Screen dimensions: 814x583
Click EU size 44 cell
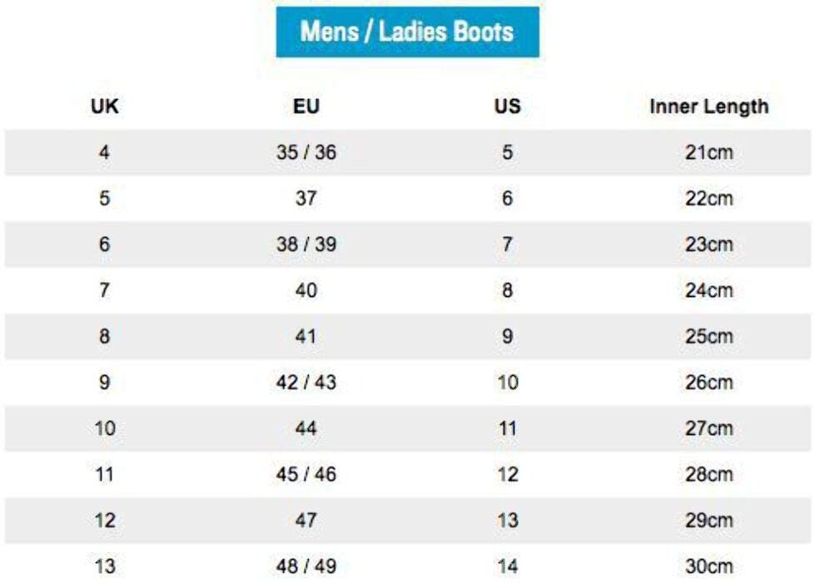click(306, 429)
